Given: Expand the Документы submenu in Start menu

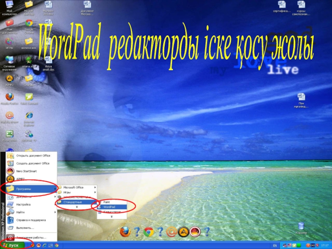Looking at the screenshot, I should pyautogui.click(x=32, y=197).
